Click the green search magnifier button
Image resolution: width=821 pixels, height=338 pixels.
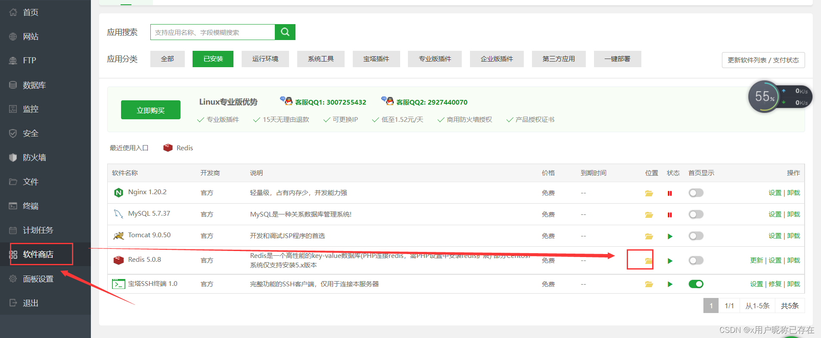pos(285,32)
